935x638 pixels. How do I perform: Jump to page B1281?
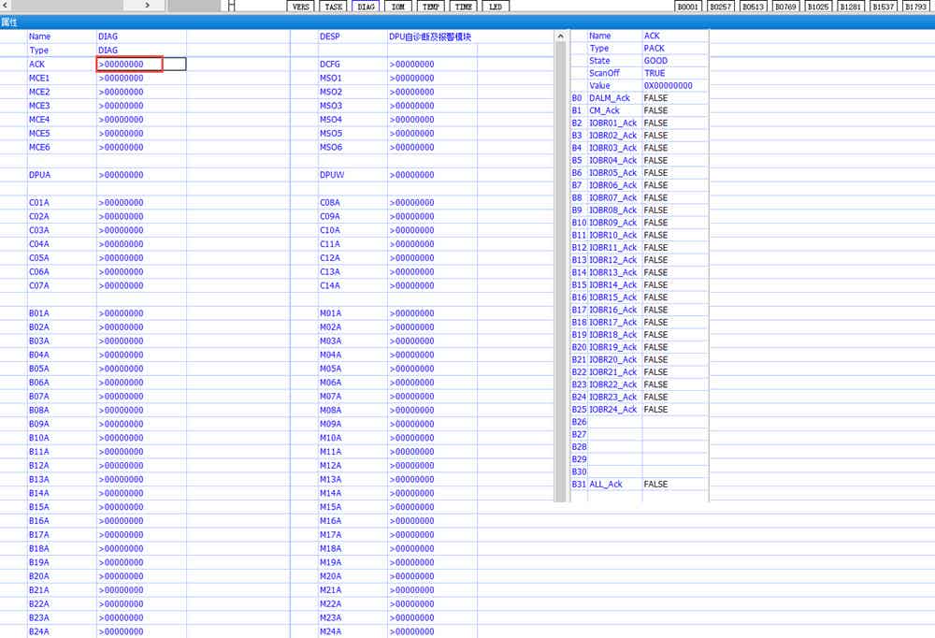tap(850, 7)
